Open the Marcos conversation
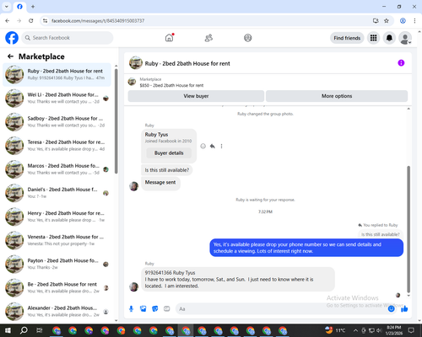This screenshot has width=422, height=337. 57,169
